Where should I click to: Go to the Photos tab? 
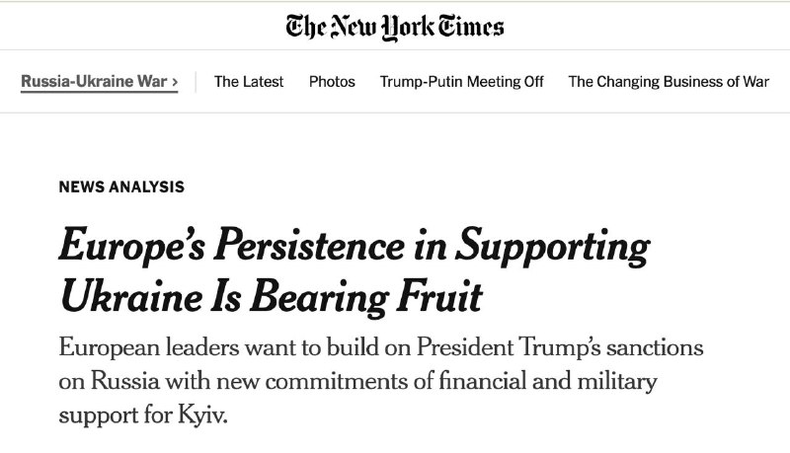pyautogui.click(x=332, y=82)
